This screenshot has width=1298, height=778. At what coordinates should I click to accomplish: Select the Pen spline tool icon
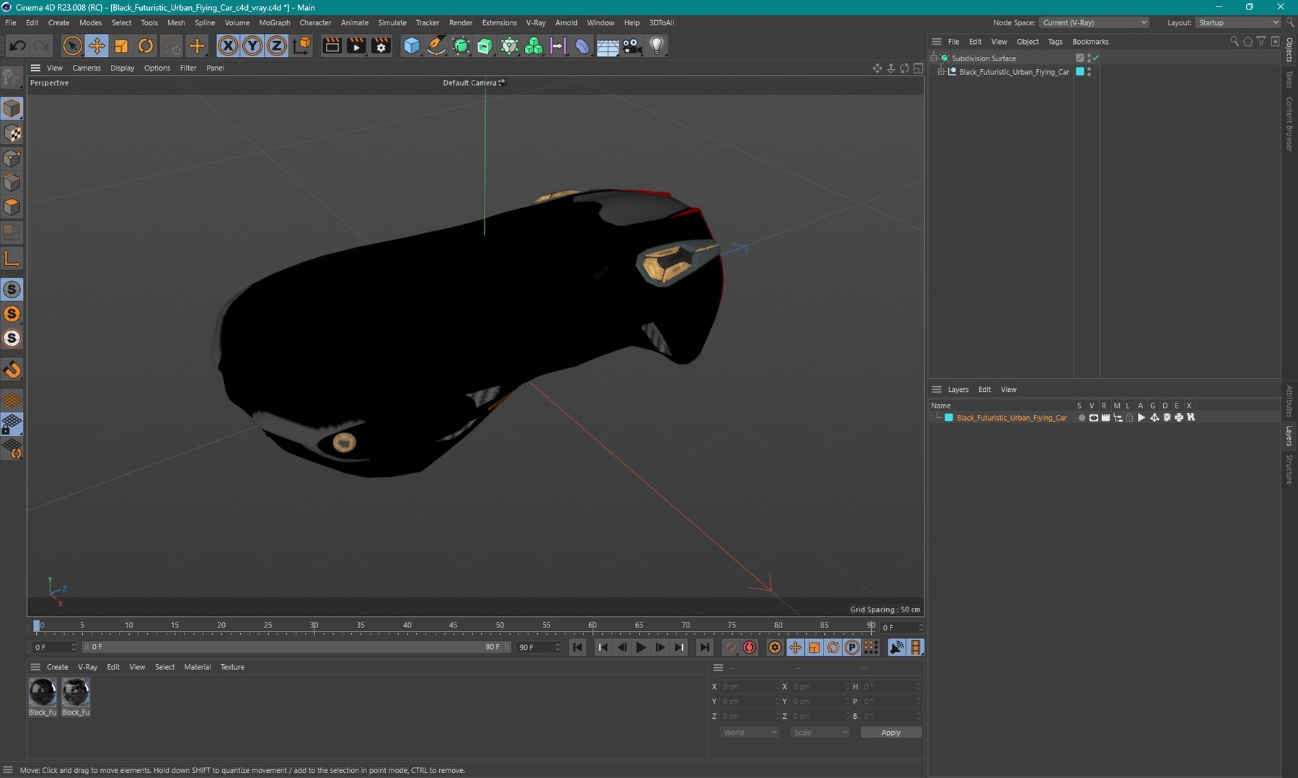[x=436, y=45]
